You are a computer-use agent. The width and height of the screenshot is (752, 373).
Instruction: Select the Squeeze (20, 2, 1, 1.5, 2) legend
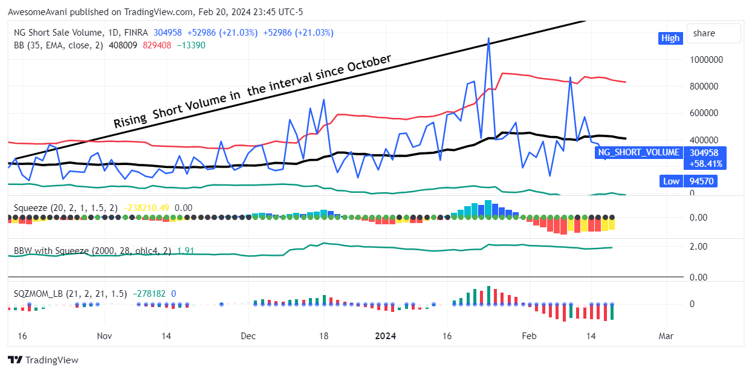[x=66, y=207]
